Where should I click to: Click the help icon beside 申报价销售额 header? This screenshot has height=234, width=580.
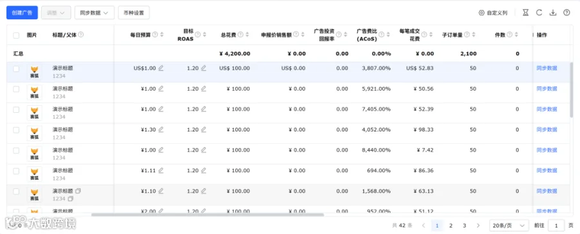[296, 35]
